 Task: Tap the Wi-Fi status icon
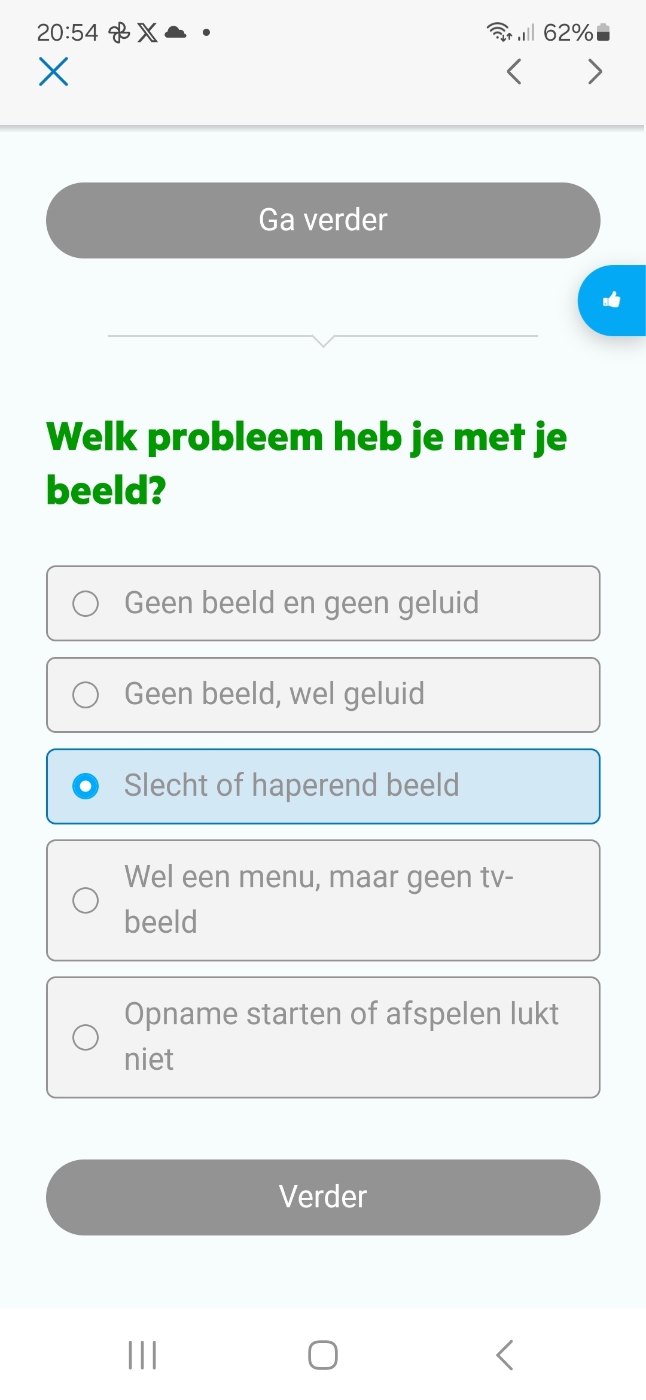point(499,32)
